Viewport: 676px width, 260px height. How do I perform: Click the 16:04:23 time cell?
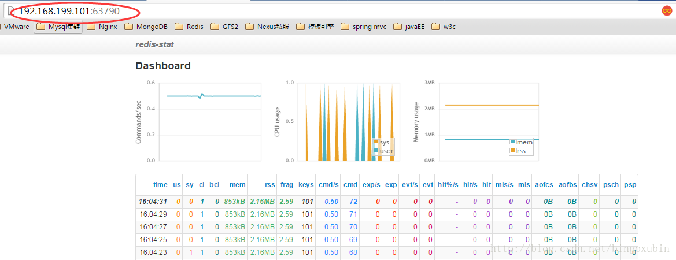click(x=153, y=252)
